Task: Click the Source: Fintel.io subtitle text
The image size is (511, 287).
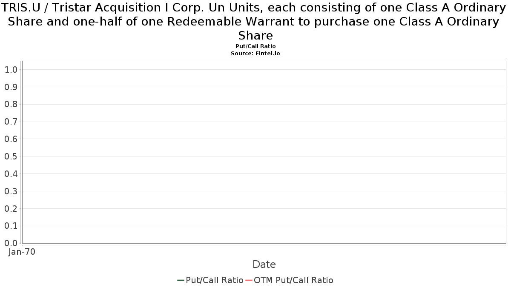Action: (255, 54)
